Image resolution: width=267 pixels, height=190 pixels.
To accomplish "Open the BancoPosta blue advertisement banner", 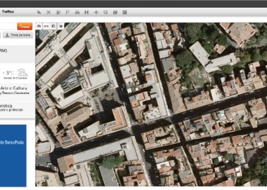I will click(x=13, y=156).
